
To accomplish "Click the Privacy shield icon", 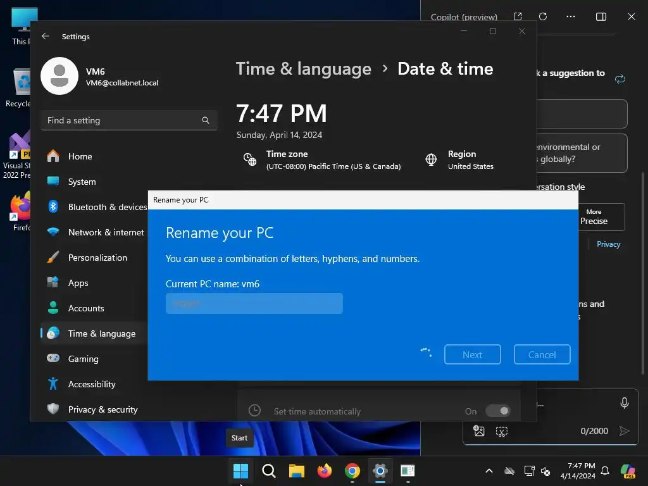I will [x=53, y=409].
